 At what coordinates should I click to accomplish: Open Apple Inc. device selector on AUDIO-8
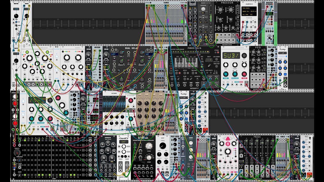coord(249,11)
